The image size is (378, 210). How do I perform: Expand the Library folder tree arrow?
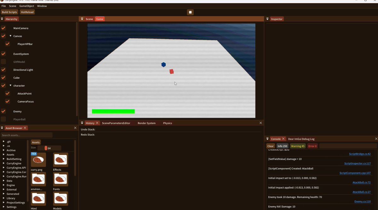(3, 198)
